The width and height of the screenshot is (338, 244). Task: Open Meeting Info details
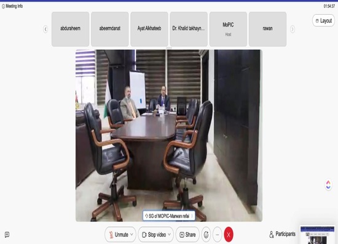point(12,6)
